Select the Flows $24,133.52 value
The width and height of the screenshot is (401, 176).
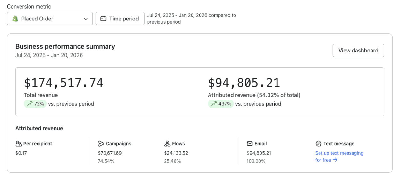[x=176, y=153]
